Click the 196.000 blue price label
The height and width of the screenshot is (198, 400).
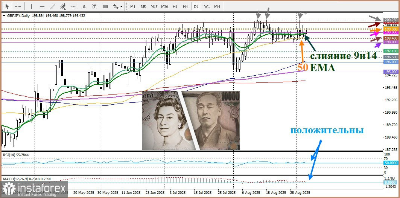coord(391,62)
